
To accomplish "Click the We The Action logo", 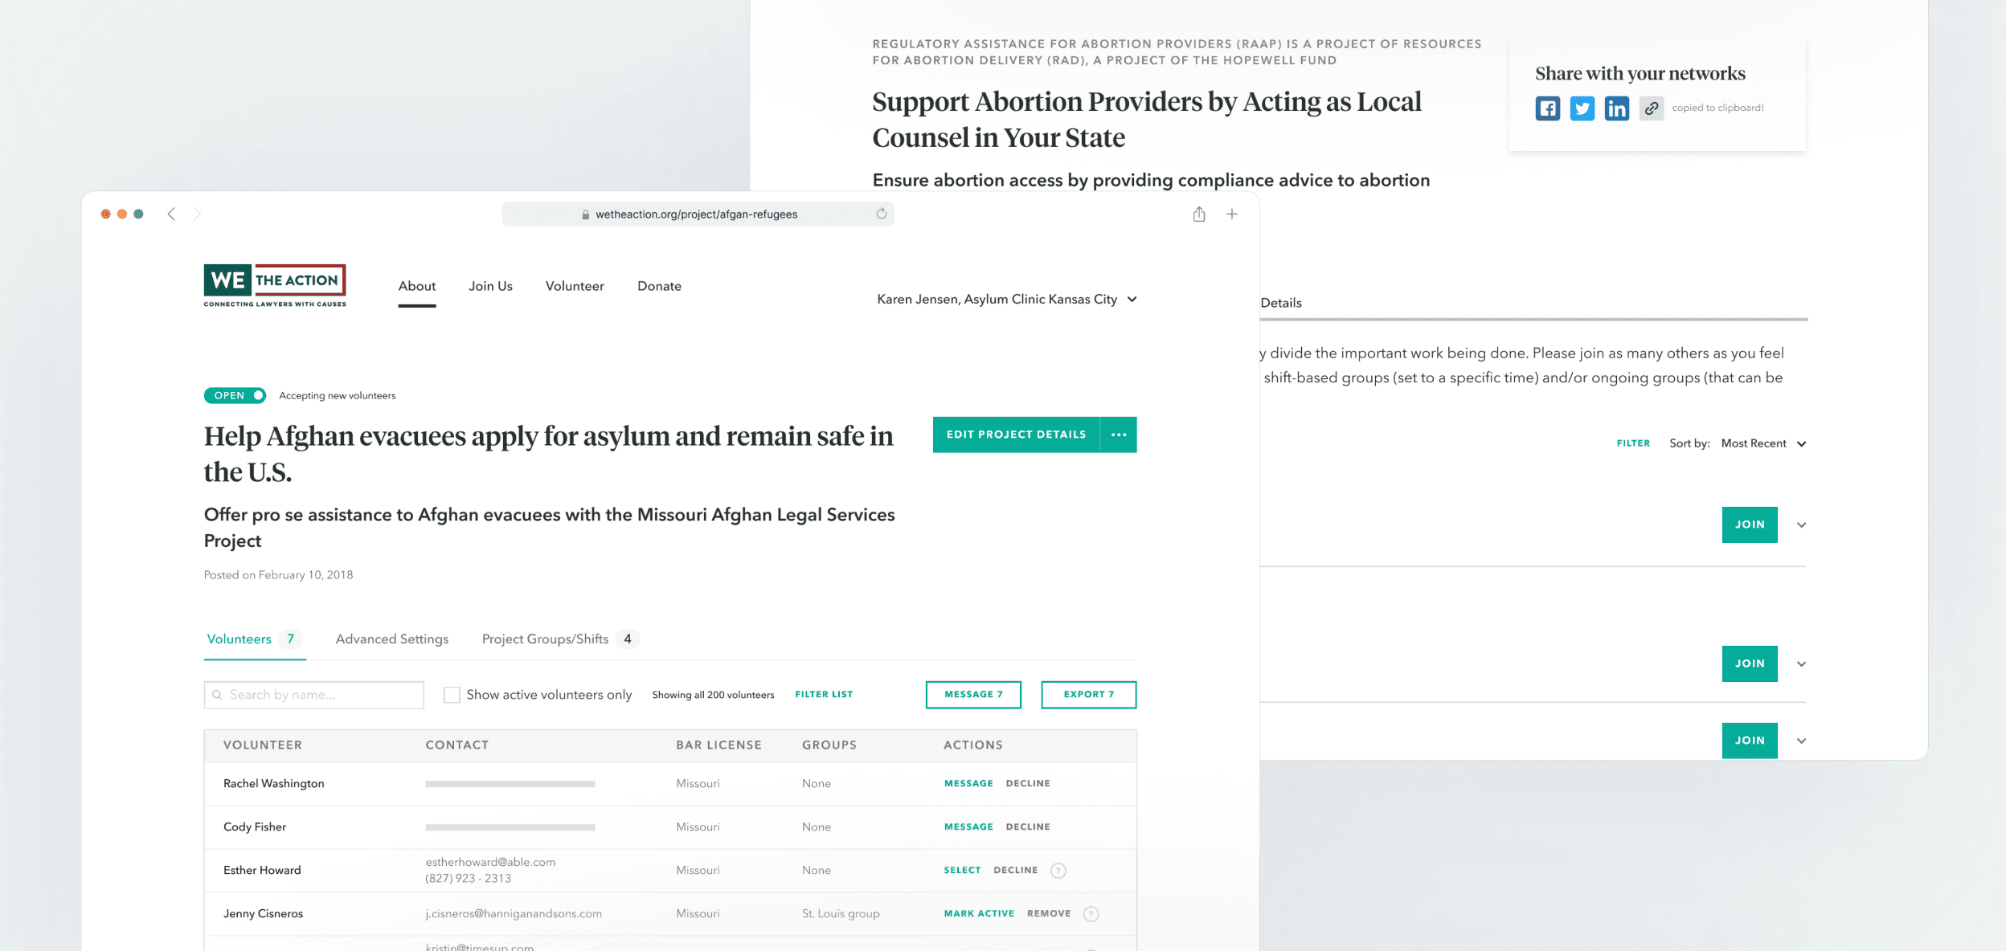I will tap(274, 285).
